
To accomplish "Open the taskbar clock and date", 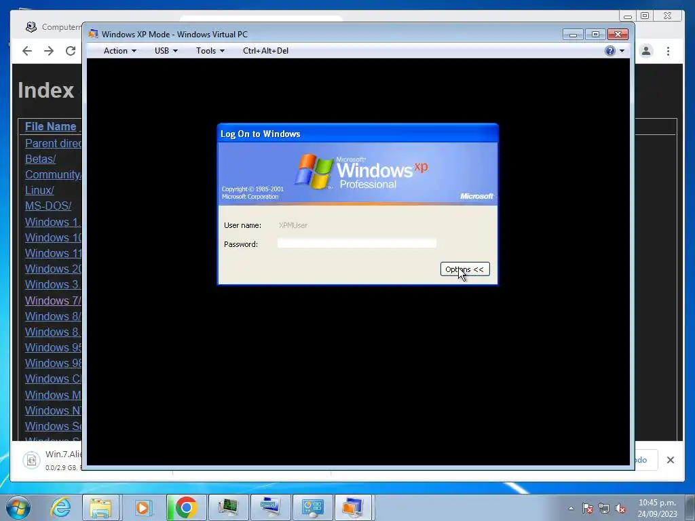I will [657, 508].
